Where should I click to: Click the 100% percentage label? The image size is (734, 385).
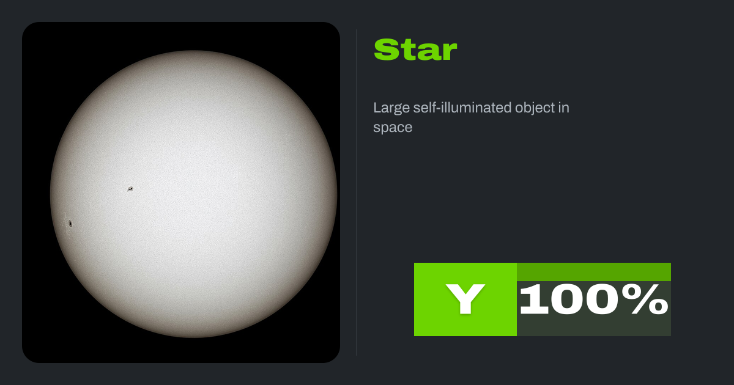pos(594,299)
